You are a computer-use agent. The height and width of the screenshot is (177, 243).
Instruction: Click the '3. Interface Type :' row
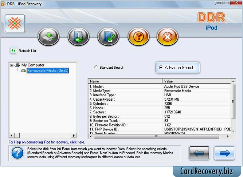pyautogui.click(x=160, y=95)
